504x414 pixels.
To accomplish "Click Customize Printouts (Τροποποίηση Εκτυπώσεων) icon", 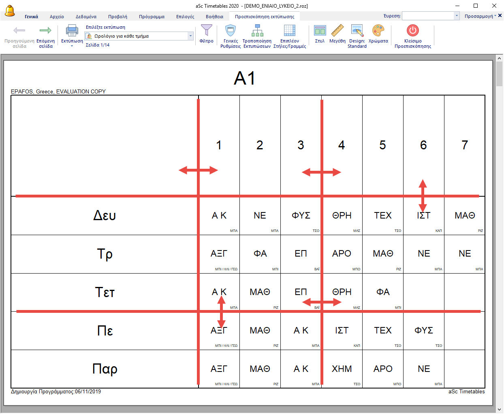I will 257,31.
